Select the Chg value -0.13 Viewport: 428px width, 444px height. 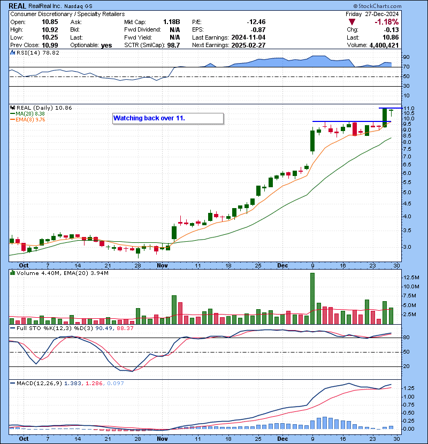(391, 30)
